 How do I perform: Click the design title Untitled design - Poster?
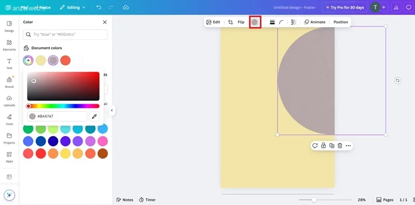click(294, 7)
